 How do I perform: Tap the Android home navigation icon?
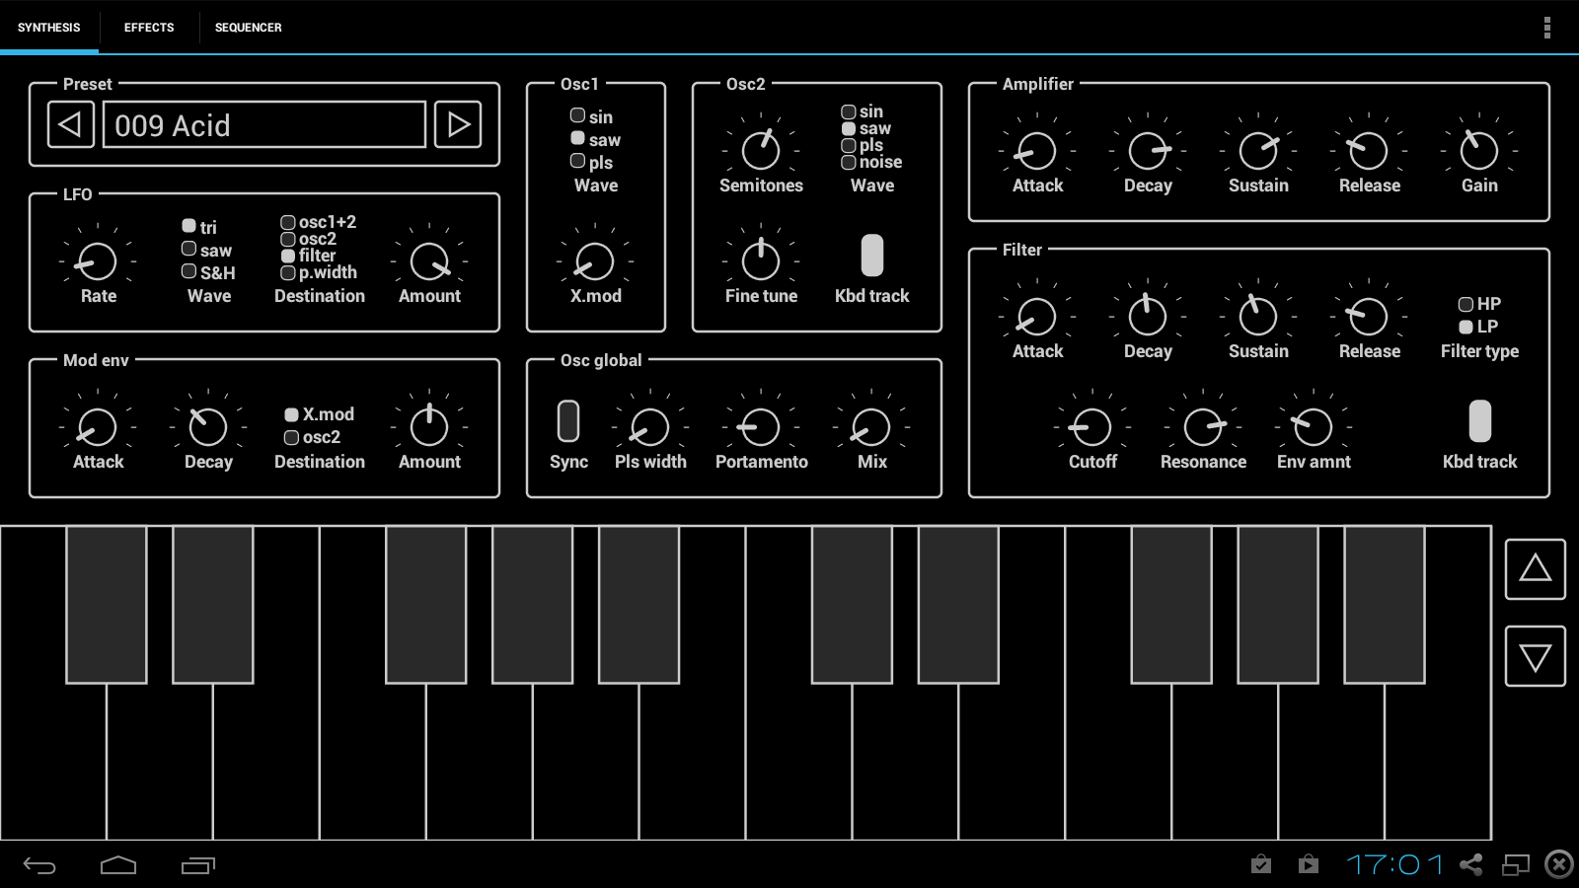click(118, 865)
